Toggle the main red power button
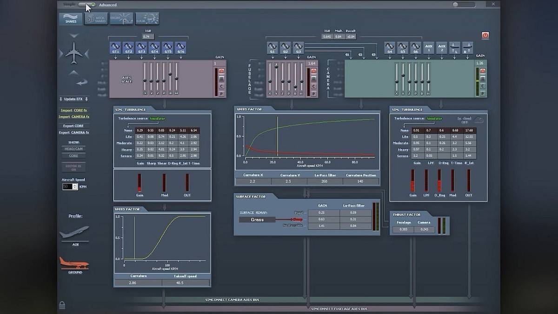This screenshot has height=314, width=558. pos(485,35)
